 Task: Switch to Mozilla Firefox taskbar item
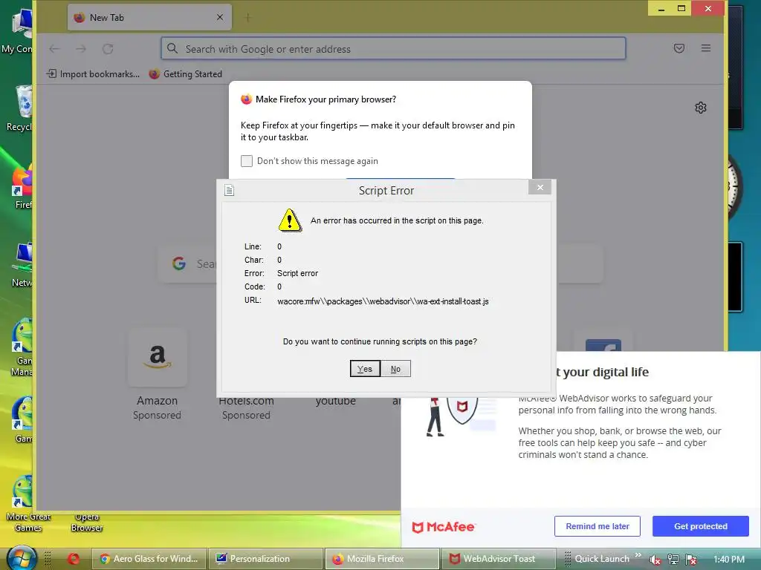383,559
